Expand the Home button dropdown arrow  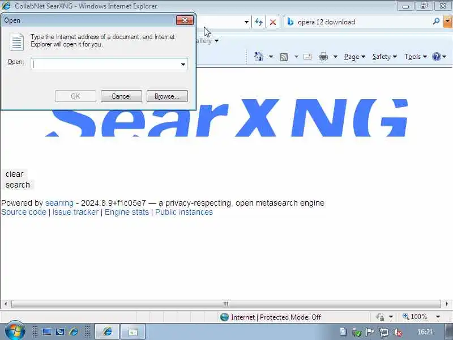tap(271, 57)
